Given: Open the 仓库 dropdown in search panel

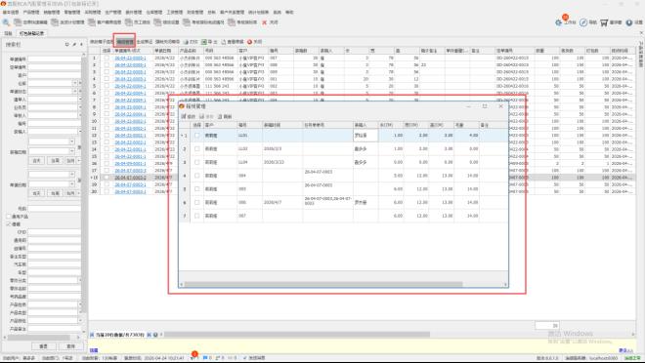Looking at the screenshot, I should pos(75,83).
